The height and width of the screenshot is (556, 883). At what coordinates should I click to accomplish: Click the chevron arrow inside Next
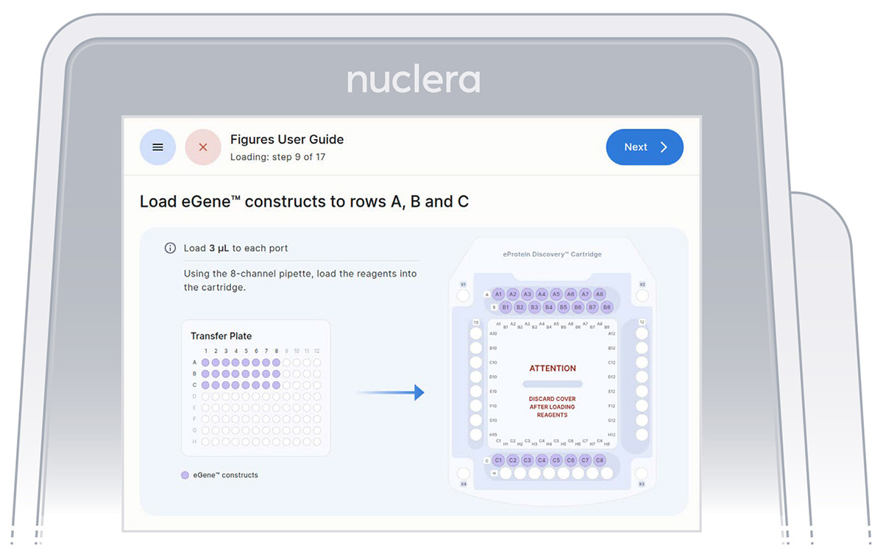(664, 147)
